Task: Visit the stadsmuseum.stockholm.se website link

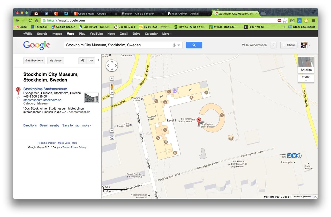Action: point(42,100)
